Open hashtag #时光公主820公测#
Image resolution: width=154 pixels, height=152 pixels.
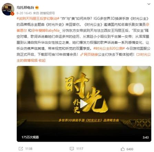click(109, 48)
